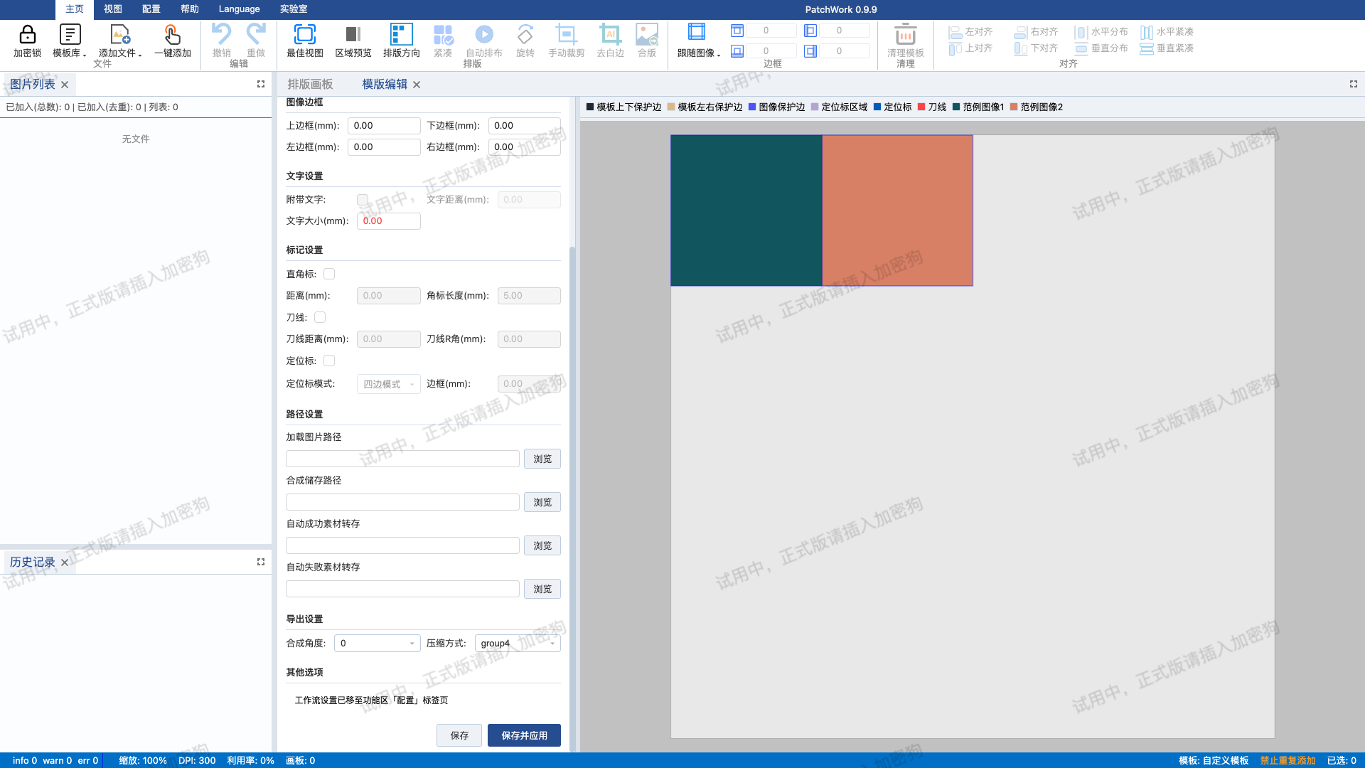Image resolution: width=1365 pixels, height=768 pixels.
Task: Maximize the 历史记录 panel
Action: click(261, 562)
